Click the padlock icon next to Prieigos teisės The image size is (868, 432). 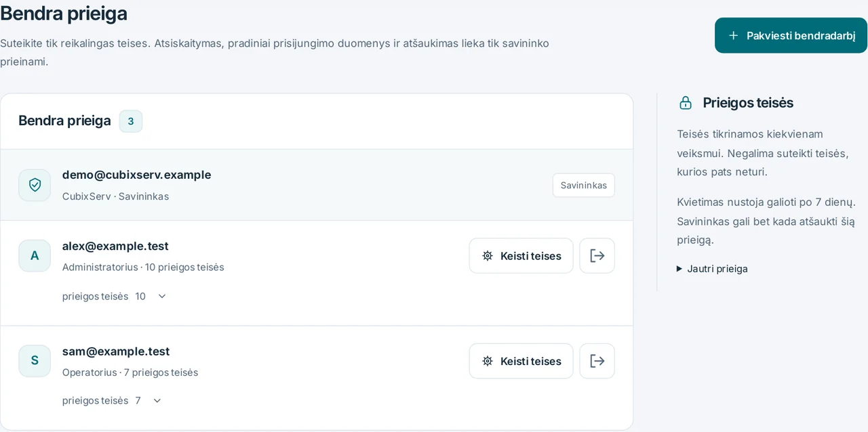[686, 103]
